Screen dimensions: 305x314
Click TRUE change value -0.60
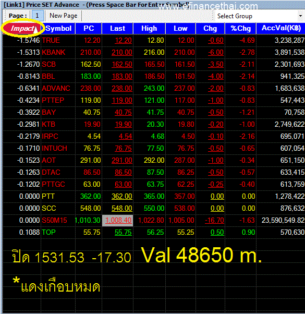[x=216, y=41]
